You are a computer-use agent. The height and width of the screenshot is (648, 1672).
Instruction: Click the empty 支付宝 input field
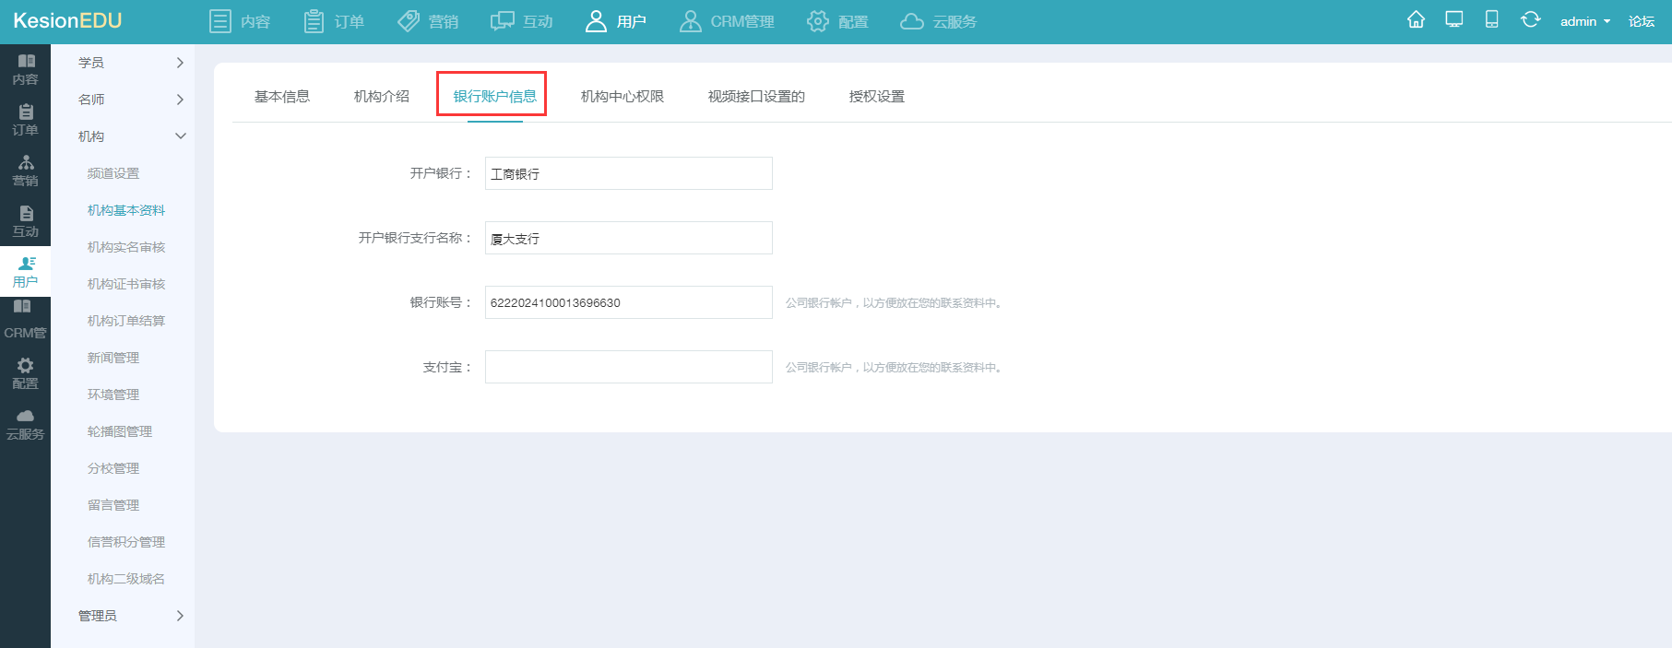(629, 367)
